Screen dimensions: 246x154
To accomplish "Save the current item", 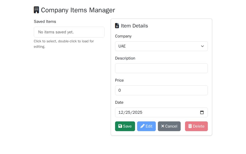I will click(125, 126).
